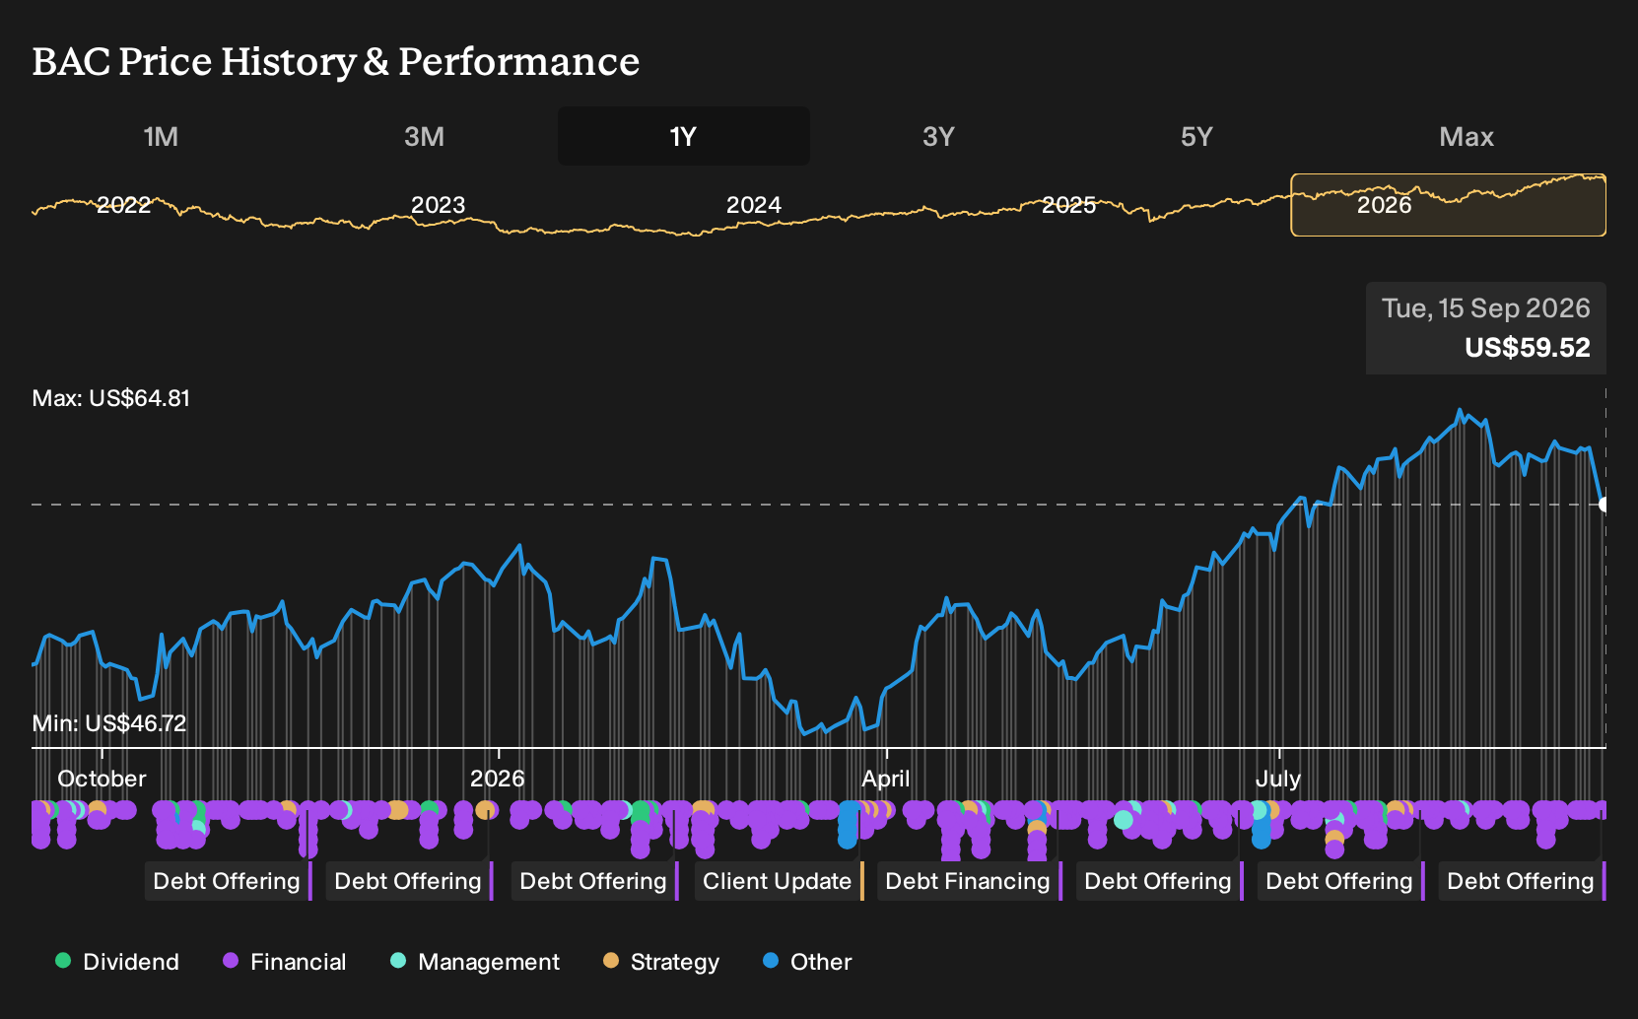
Task: Click the US$59.52 price in tooltip
Action: (1528, 348)
